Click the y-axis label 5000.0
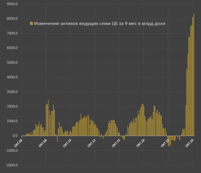The width and height of the screenshot is (201, 173). (12, 63)
